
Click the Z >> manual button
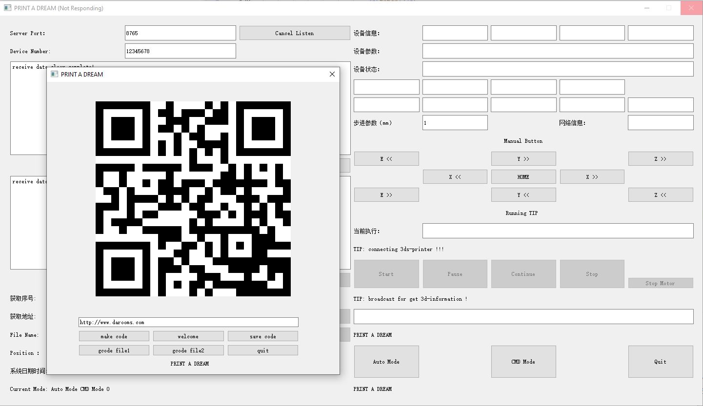[661, 159]
